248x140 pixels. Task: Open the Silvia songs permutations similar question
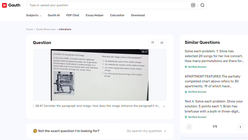coord(214,56)
